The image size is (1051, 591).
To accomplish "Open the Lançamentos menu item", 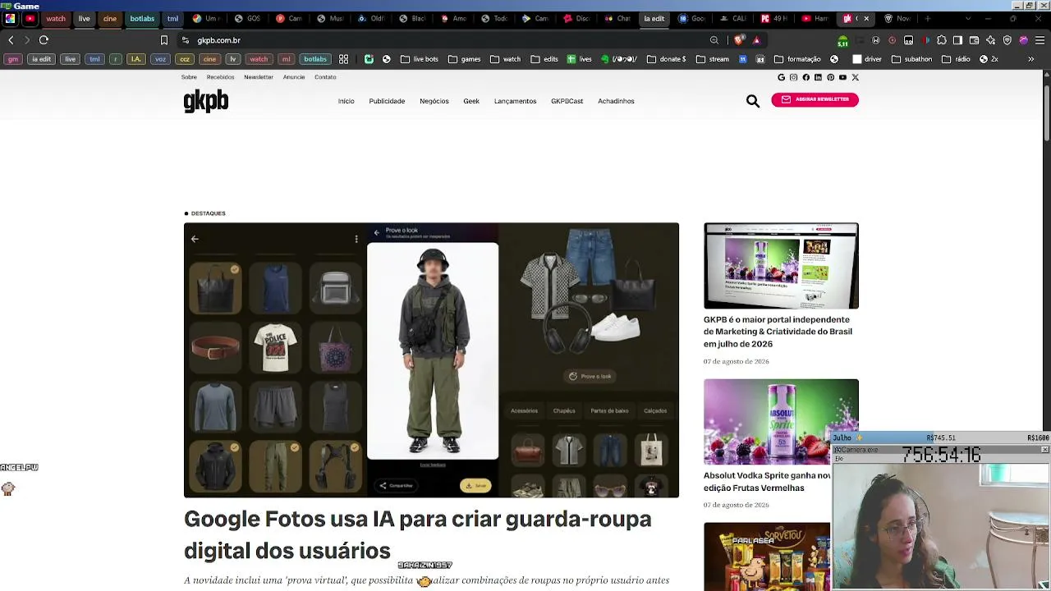I will 515,101.
